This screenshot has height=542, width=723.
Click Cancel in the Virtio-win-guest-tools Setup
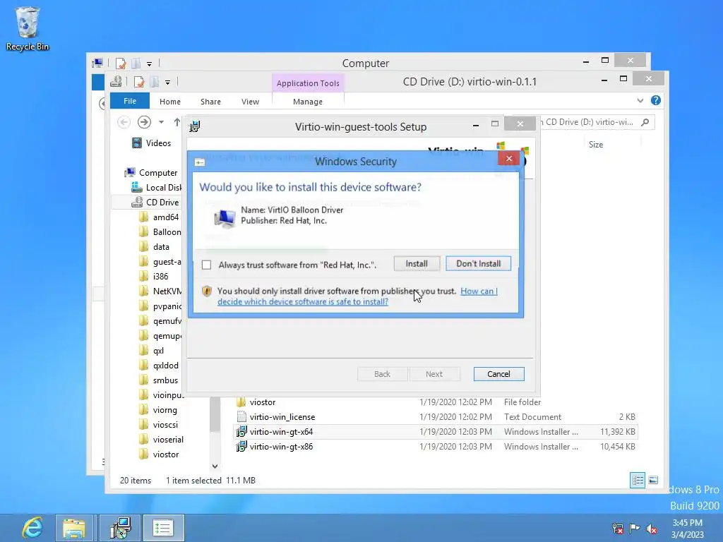pyautogui.click(x=498, y=374)
